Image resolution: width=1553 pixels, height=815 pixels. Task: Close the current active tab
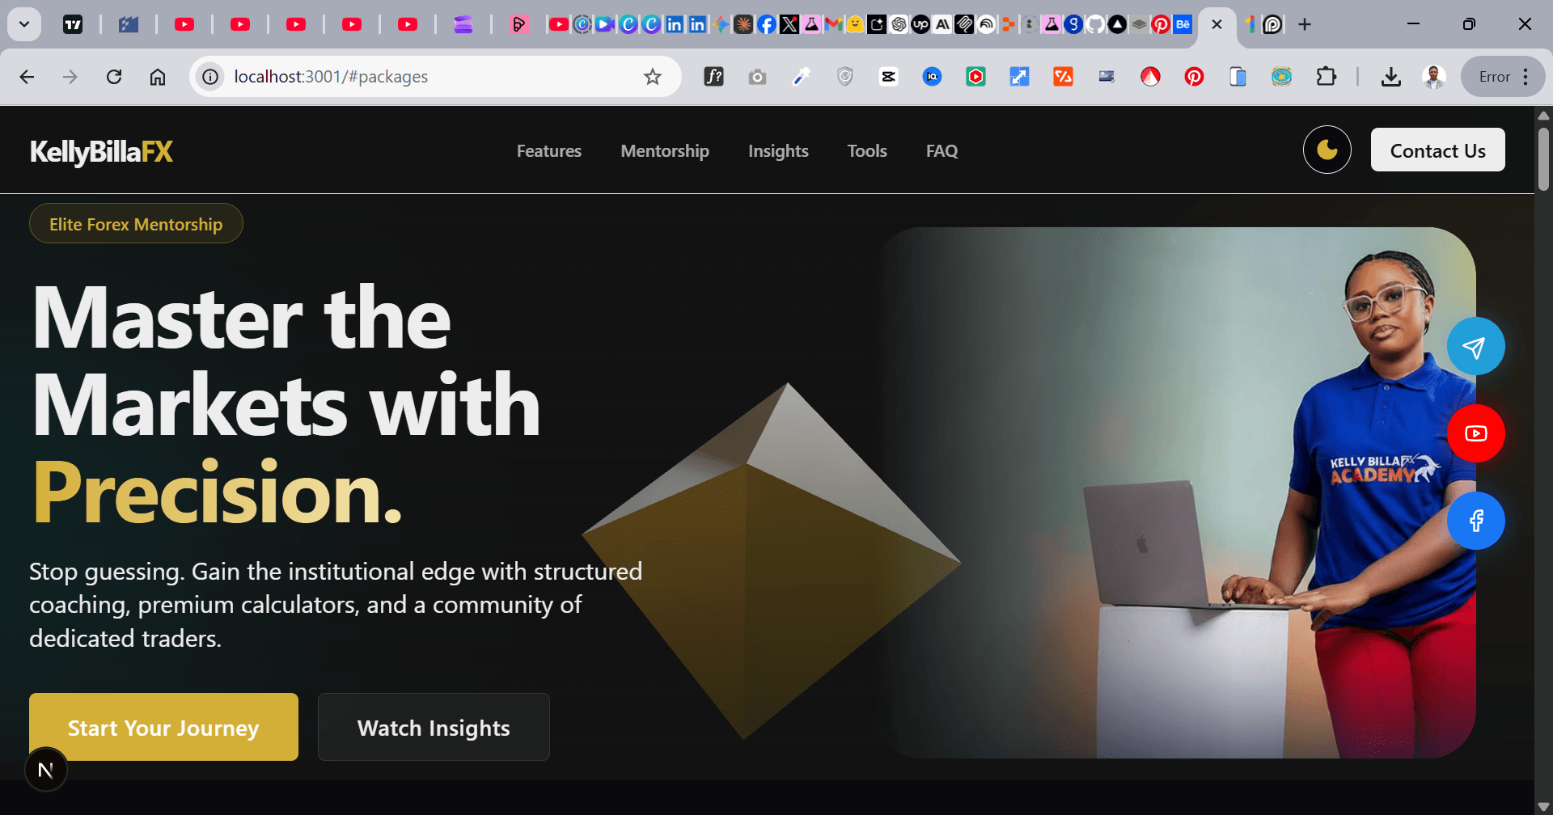pos(1217,24)
